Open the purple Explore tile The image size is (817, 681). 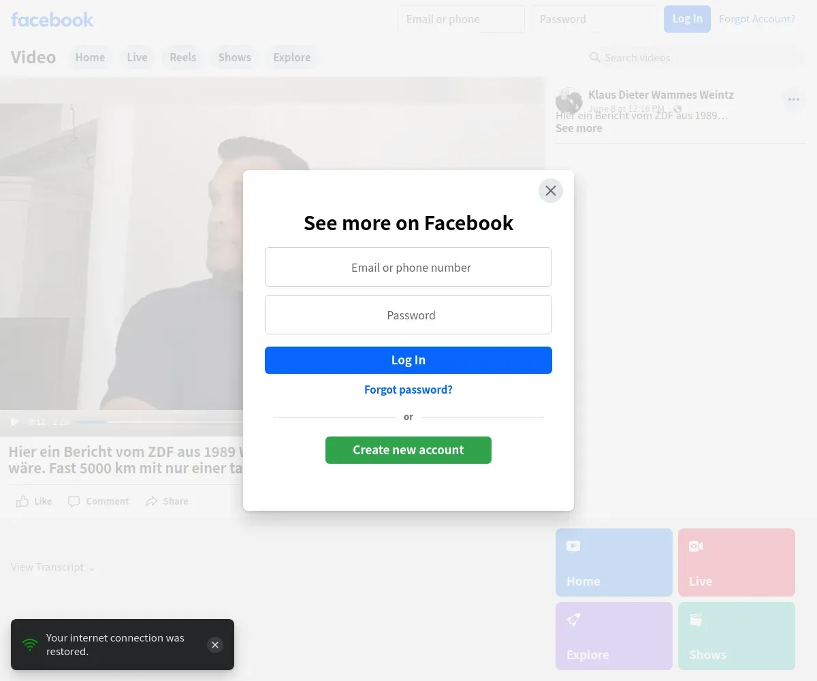click(614, 636)
